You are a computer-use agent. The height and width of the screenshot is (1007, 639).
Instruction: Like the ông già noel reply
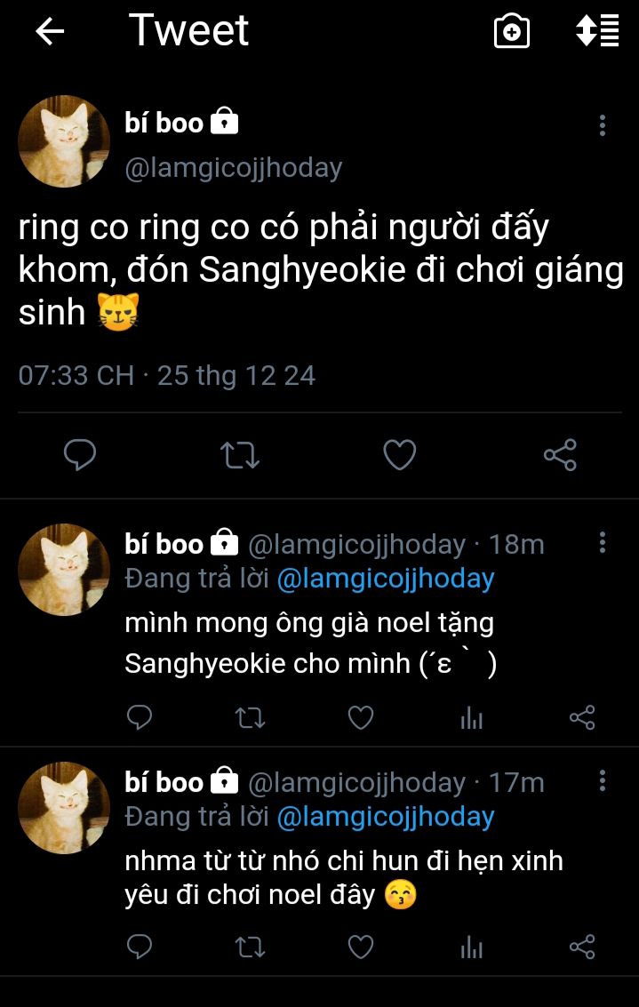360,717
